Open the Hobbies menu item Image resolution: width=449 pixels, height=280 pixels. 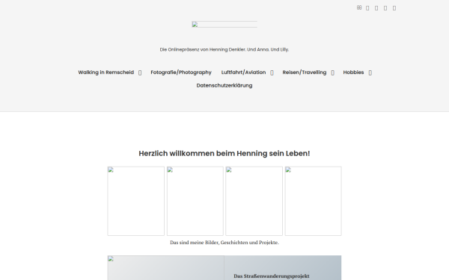353,72
